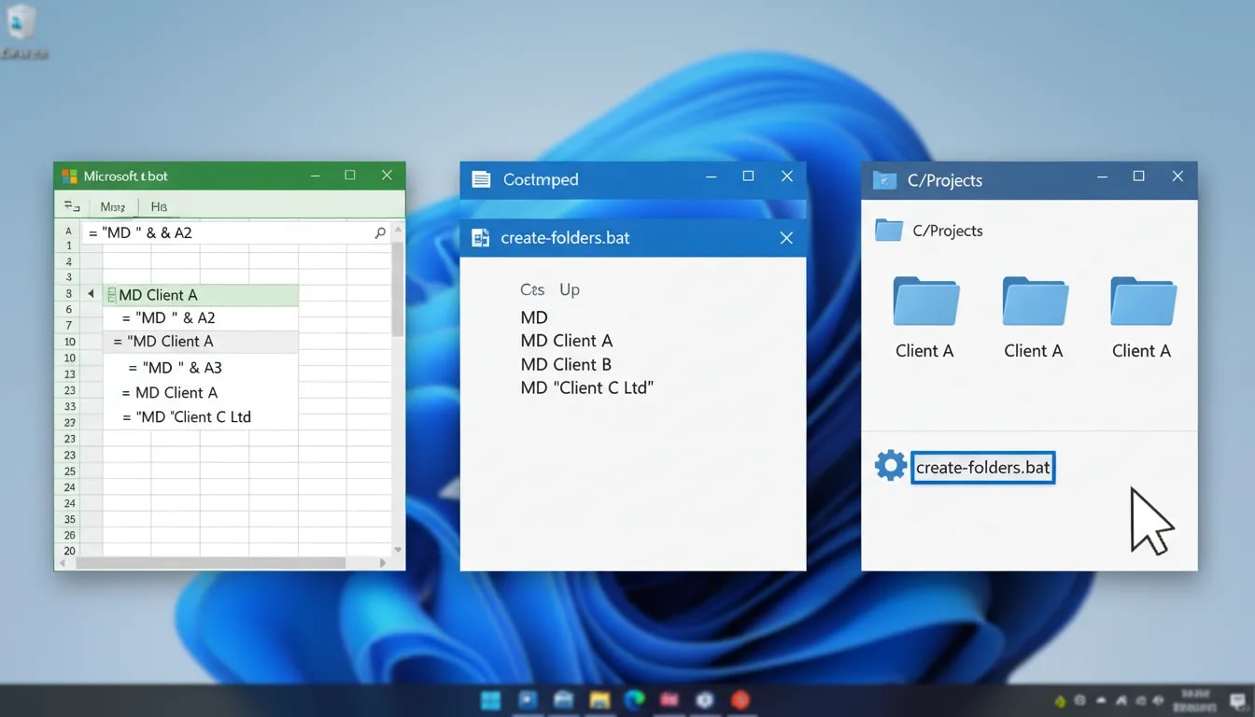The height and width of the screenshot is (717, 1255).
Task: Open the Client A folder icon in C/Projects
Action: (x=924, y=301)
